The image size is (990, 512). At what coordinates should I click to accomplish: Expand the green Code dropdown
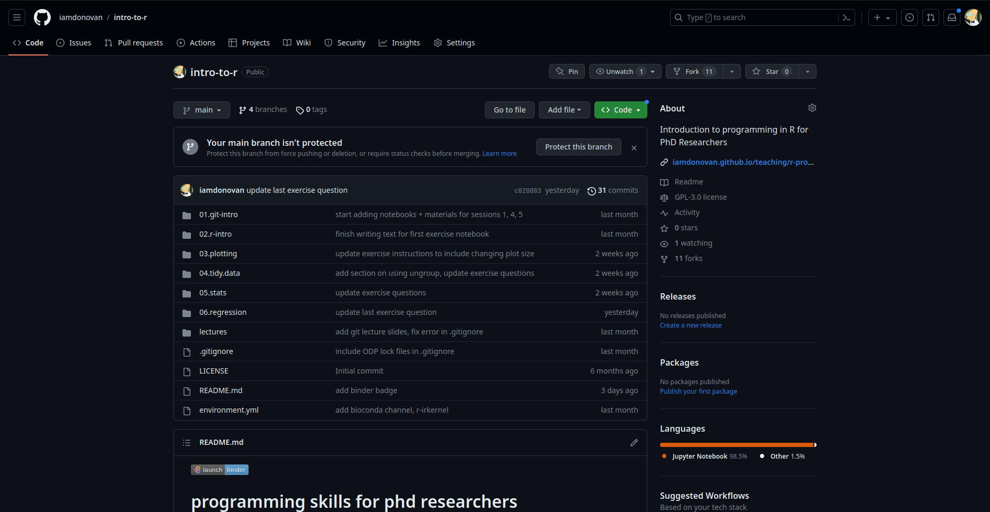click(620, 109)
